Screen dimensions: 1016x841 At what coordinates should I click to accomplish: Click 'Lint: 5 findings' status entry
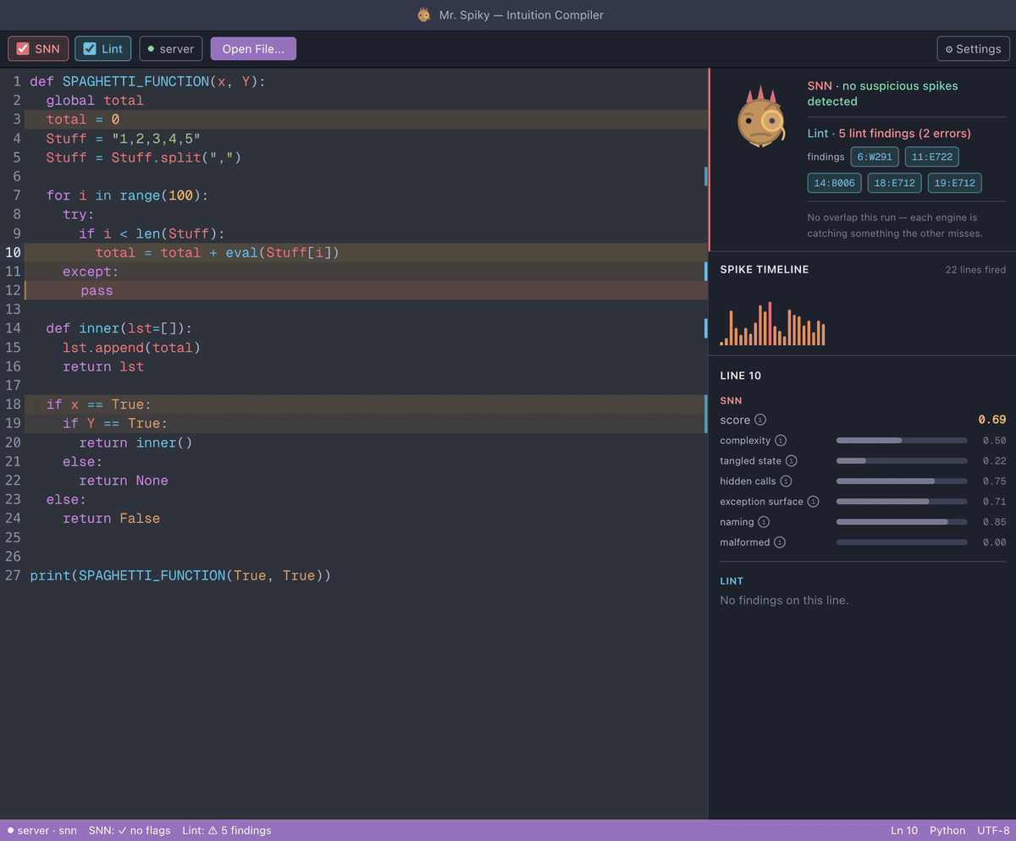pos(227,831)
